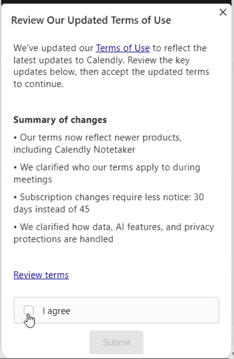
Task: Open the Terms of Use hyperlink
Action: [x=123, y=48]
